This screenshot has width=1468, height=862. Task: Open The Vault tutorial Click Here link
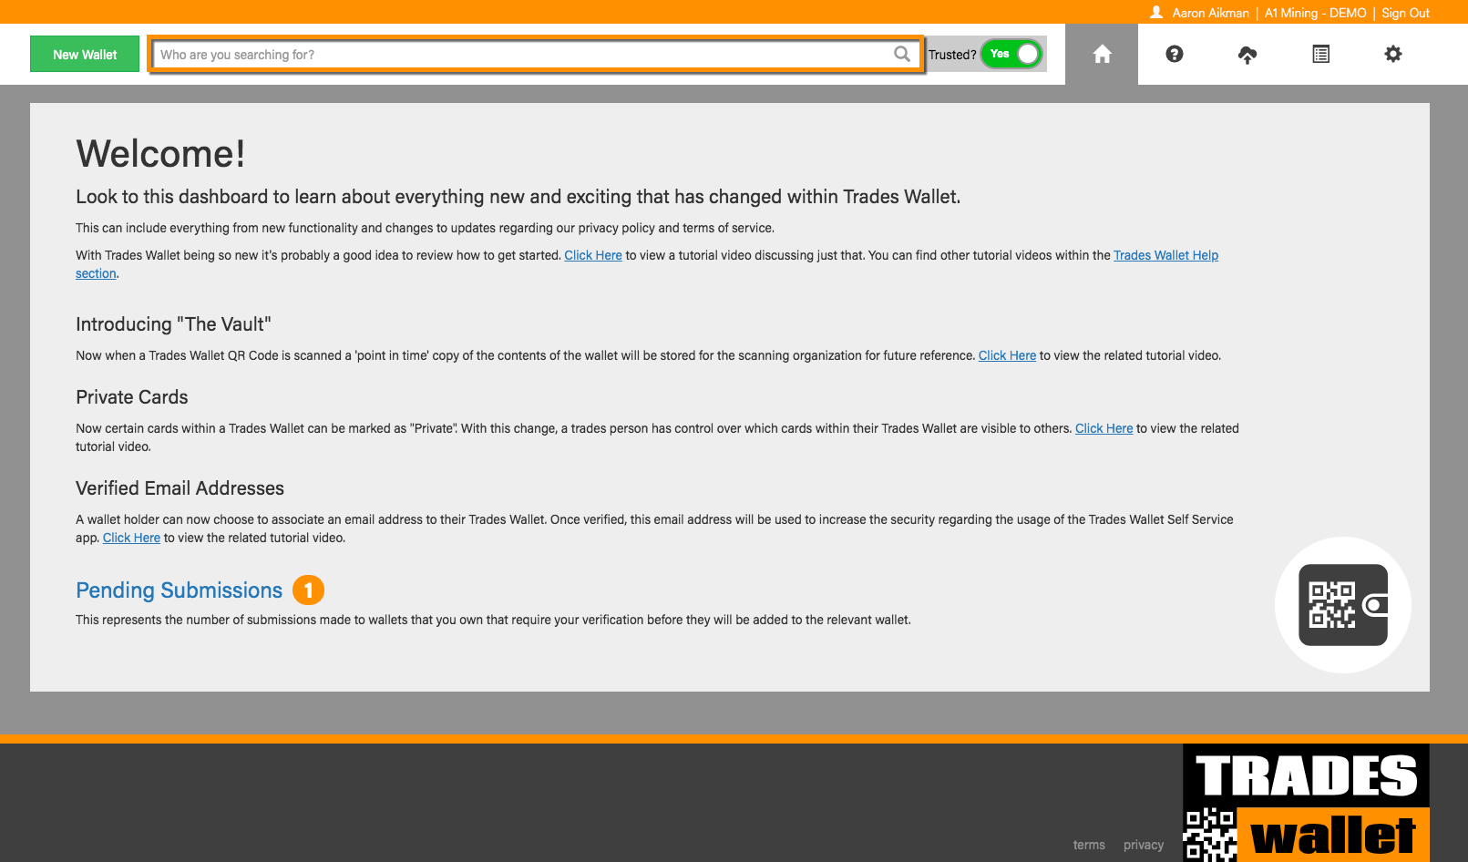[x=1007, y=355]
